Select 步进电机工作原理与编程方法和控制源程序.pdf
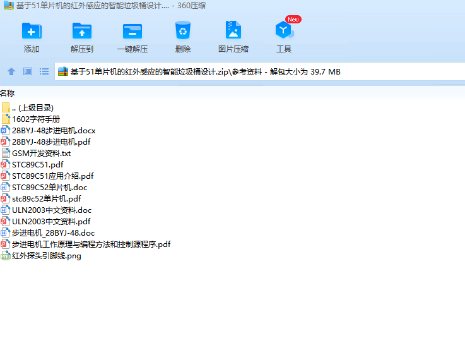 [86, 244]
